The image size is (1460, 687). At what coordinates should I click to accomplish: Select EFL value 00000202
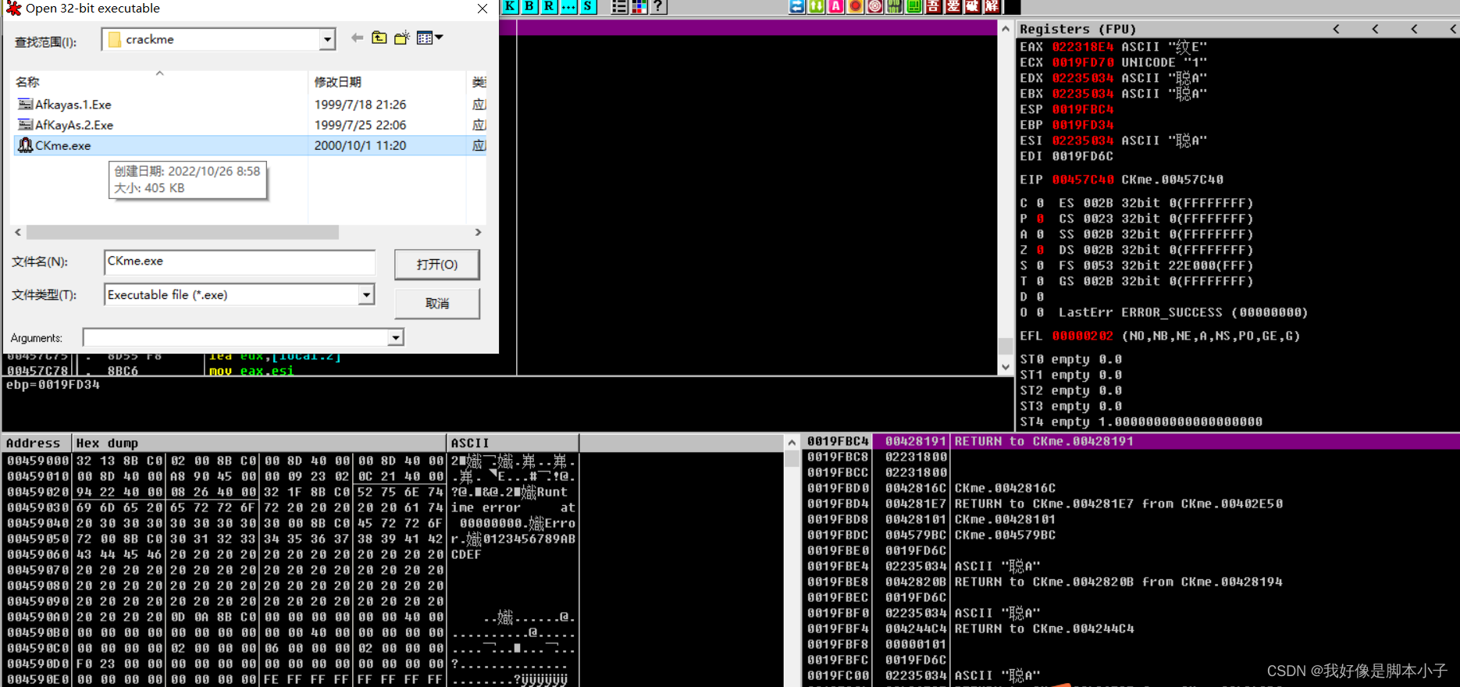1082,336
